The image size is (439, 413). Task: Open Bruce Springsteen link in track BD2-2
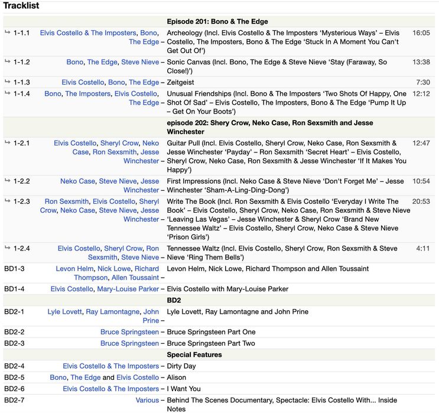coord(129,332)
